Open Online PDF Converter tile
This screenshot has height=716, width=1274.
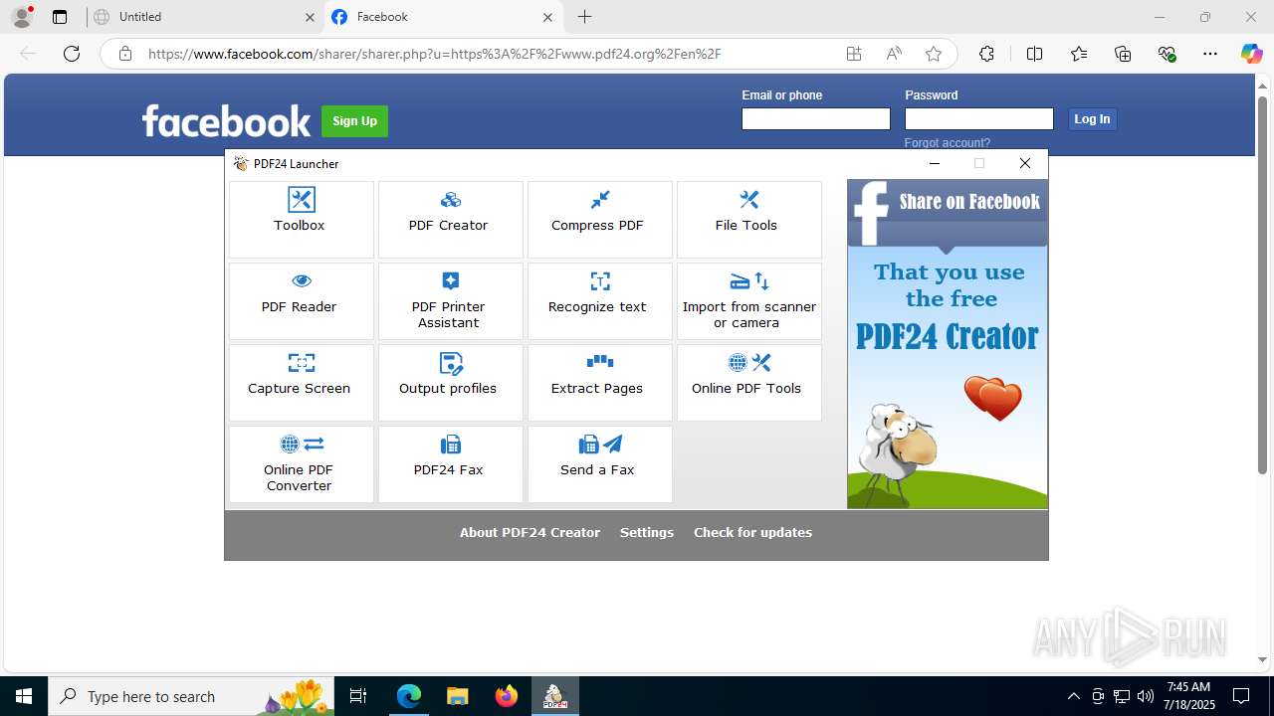click(301, 464)
